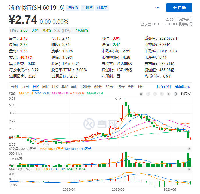Move chart right with the right arrow icon

pos(169,94)
